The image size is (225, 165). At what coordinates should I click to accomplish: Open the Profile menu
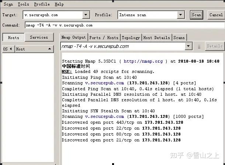[42, 4]
